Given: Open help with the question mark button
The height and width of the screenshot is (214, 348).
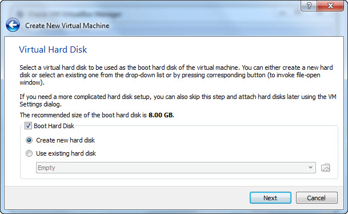Looking at the screenshot, I should coord(309,6).
